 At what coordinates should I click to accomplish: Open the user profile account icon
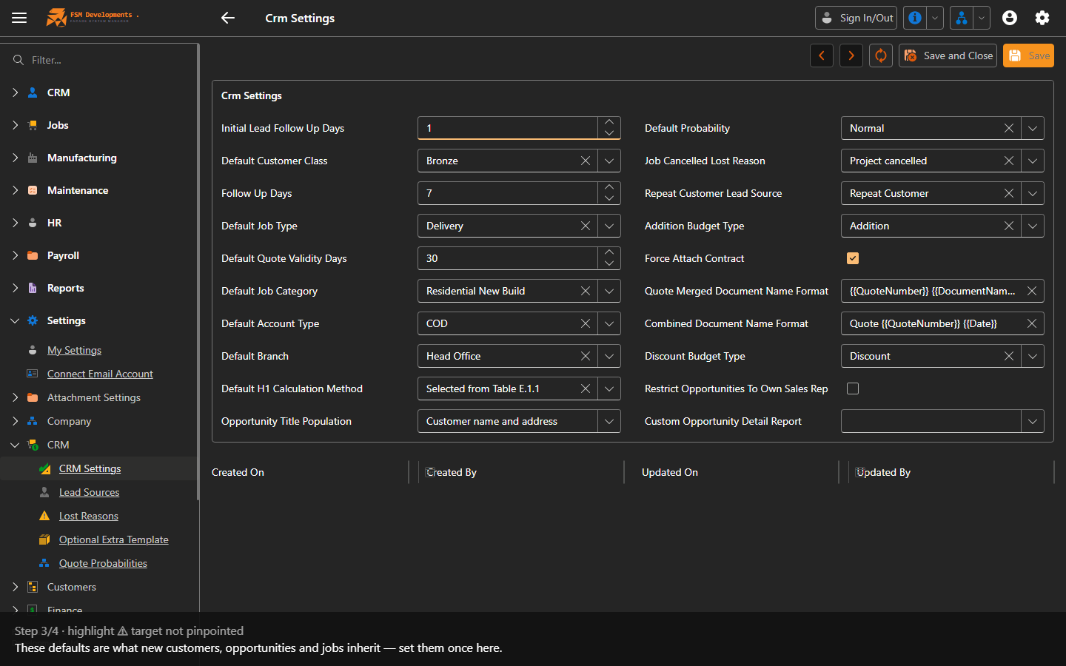[x=1010, y=18]
